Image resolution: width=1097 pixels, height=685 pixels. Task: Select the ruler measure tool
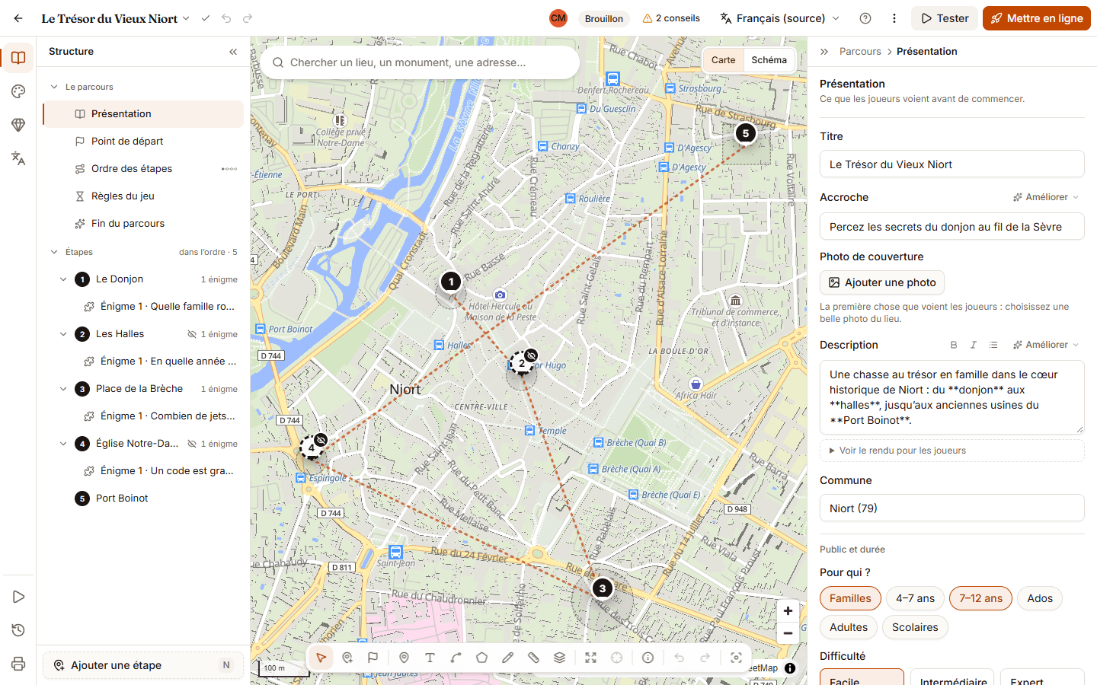(x=534, y=658)
